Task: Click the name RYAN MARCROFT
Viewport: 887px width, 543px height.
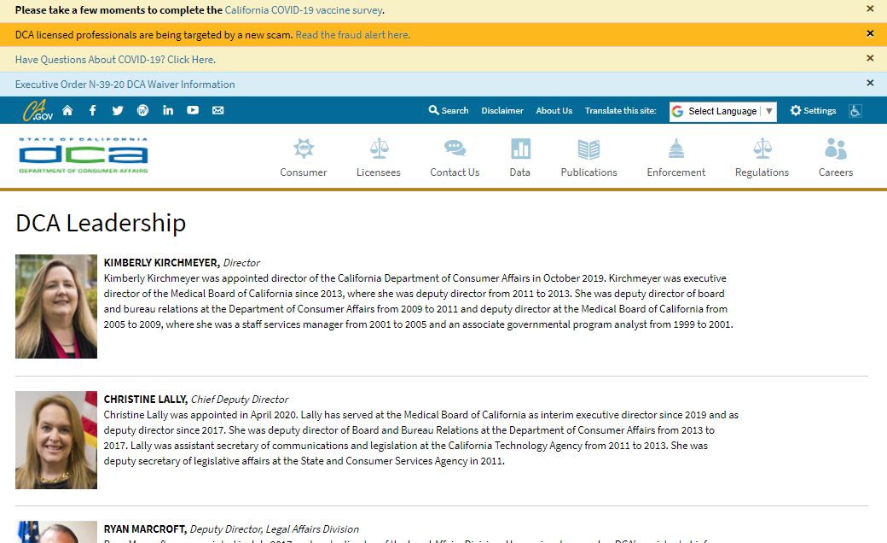Action: pyautogui.click(x=145, y=528)
